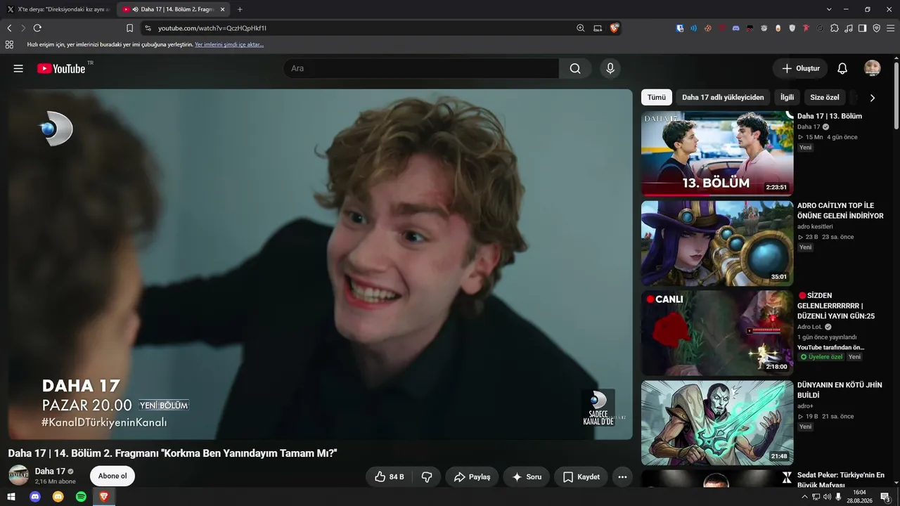Share the video with Paylaş

pyautogui.click(x=472, y=476)
